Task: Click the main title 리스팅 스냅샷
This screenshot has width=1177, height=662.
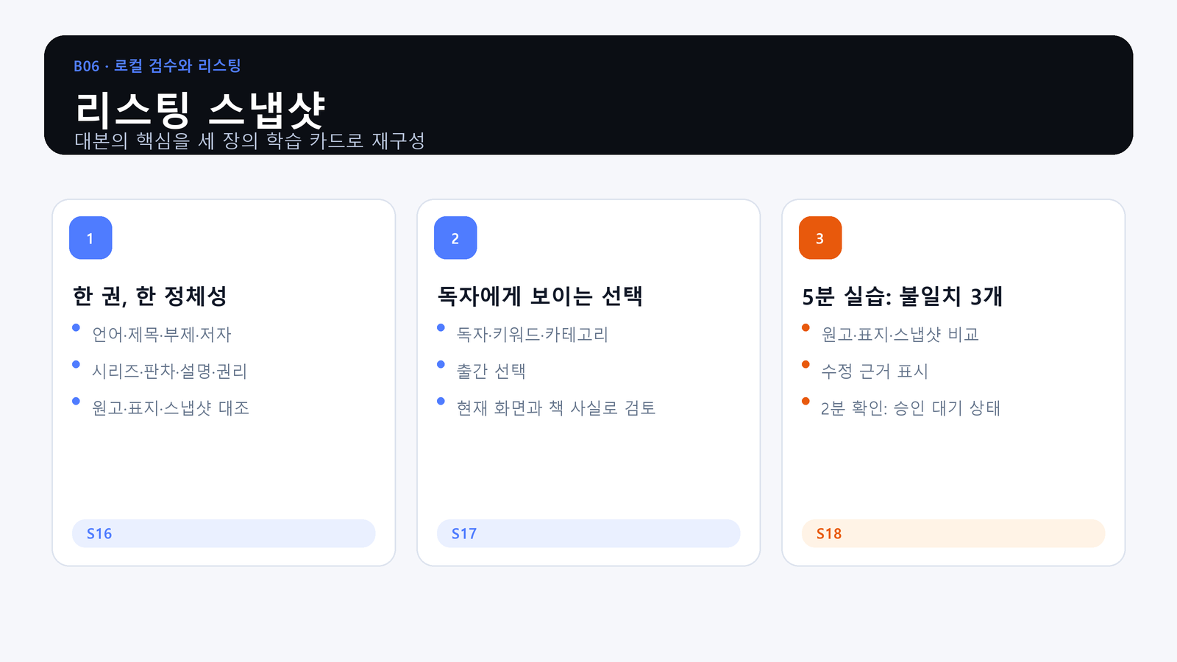Action: tap(200, 110)
